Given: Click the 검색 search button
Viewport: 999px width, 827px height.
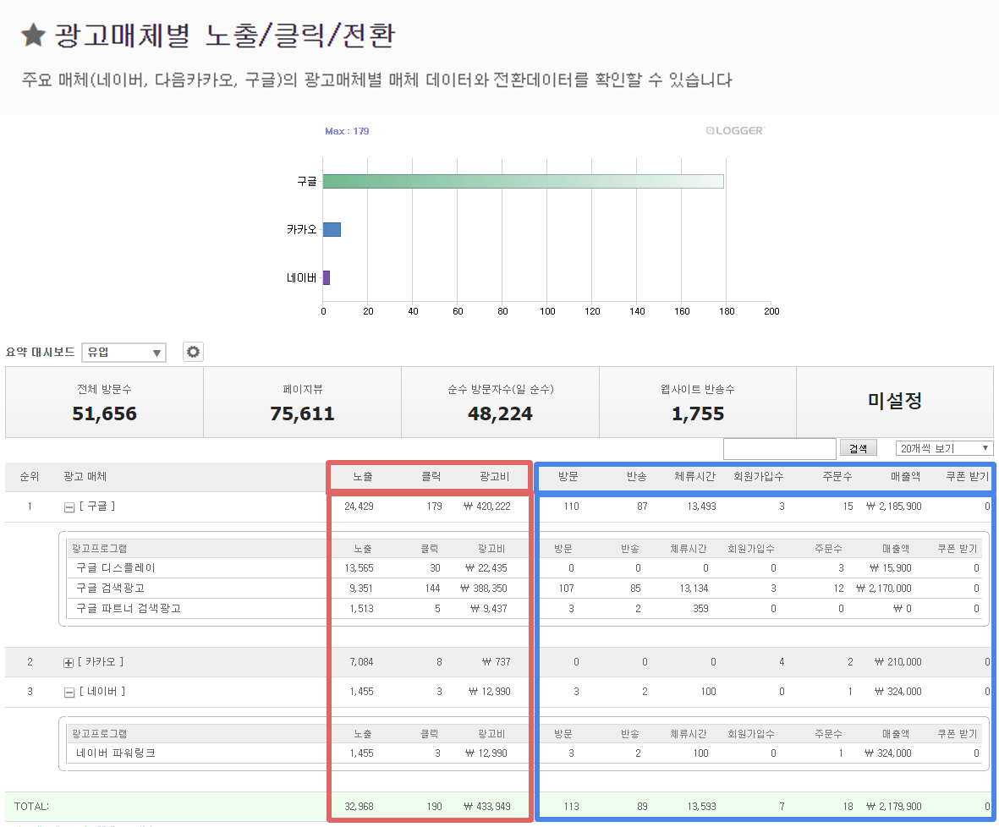Looking at the screenshot, I should pyautogui.click(x=859, y=448).
